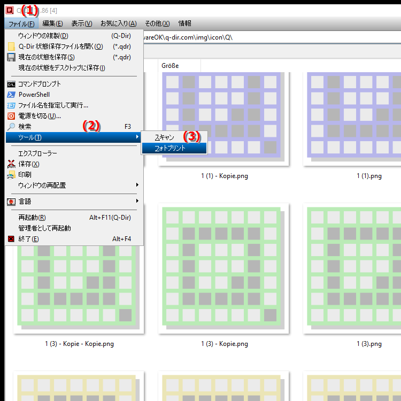
Task: Select the エクスプローラー menu entry
Action: click(74, 153)
